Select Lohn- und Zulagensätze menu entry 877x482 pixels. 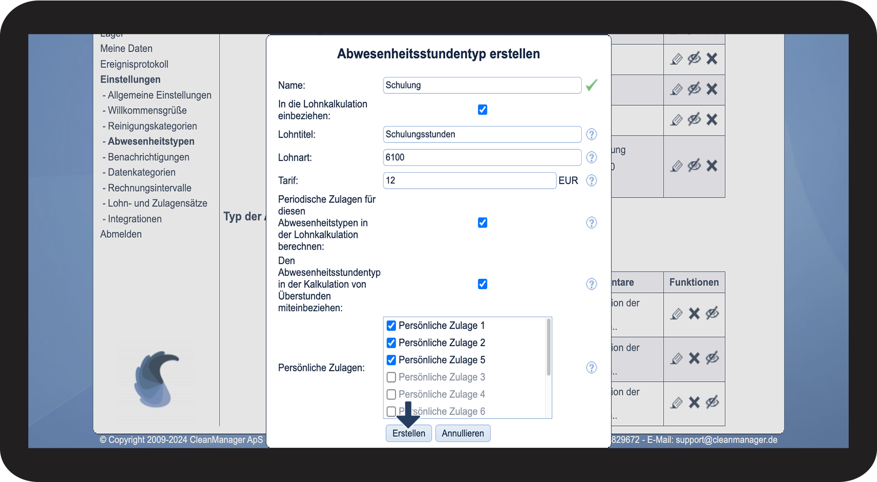(x=157, y=204)
